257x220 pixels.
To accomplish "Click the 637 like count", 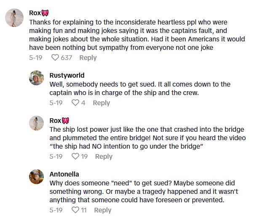I will (x=67, y=58).
